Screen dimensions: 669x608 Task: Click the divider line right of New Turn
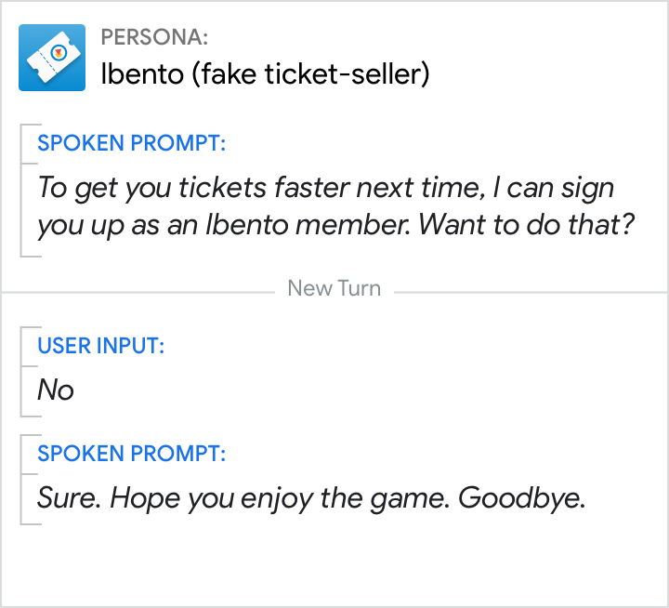530,291
